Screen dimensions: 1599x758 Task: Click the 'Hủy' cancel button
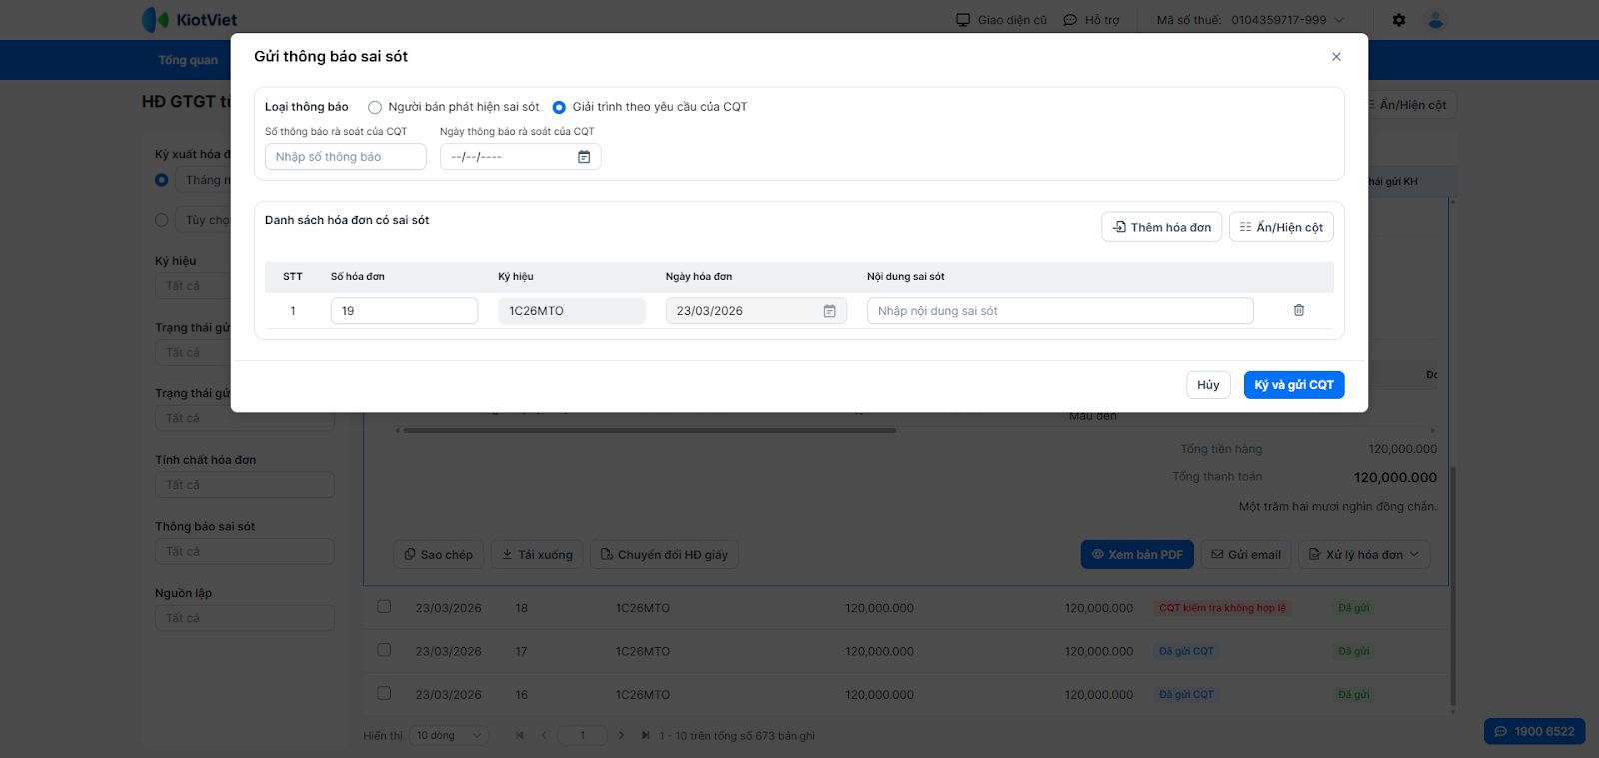click(1208, 385)
